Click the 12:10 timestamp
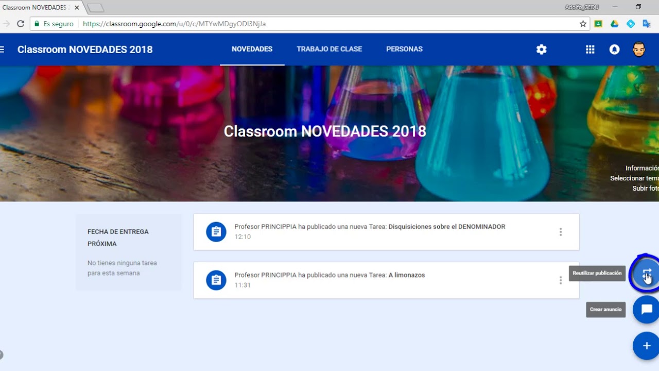 point(242,237)
